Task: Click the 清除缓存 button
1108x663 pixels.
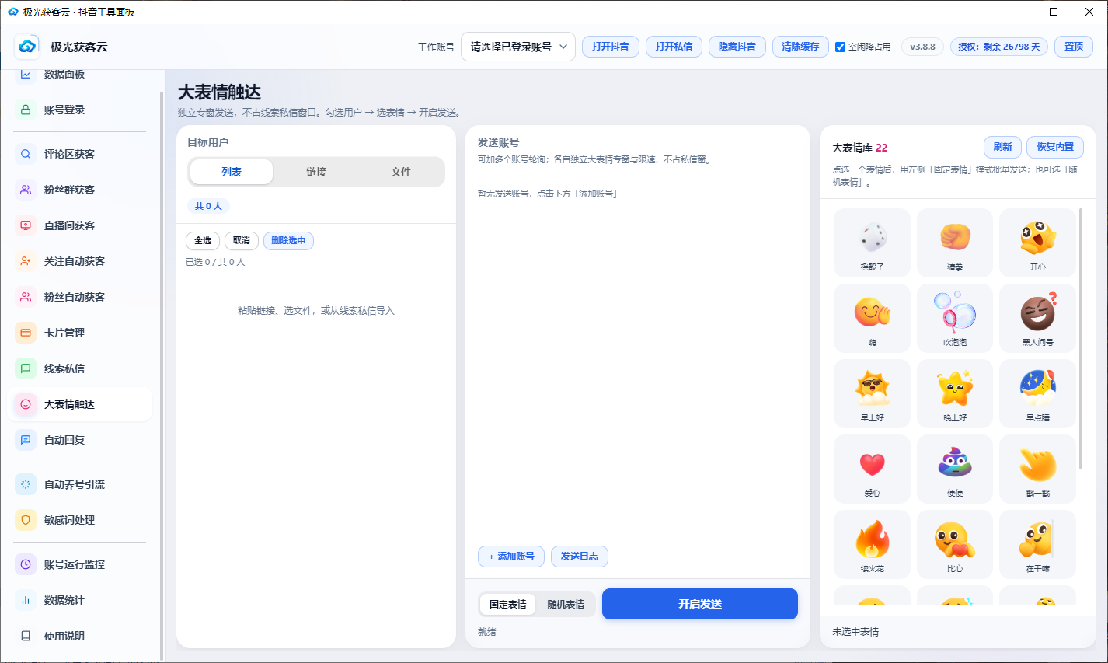Action: (x=800, y=47)
